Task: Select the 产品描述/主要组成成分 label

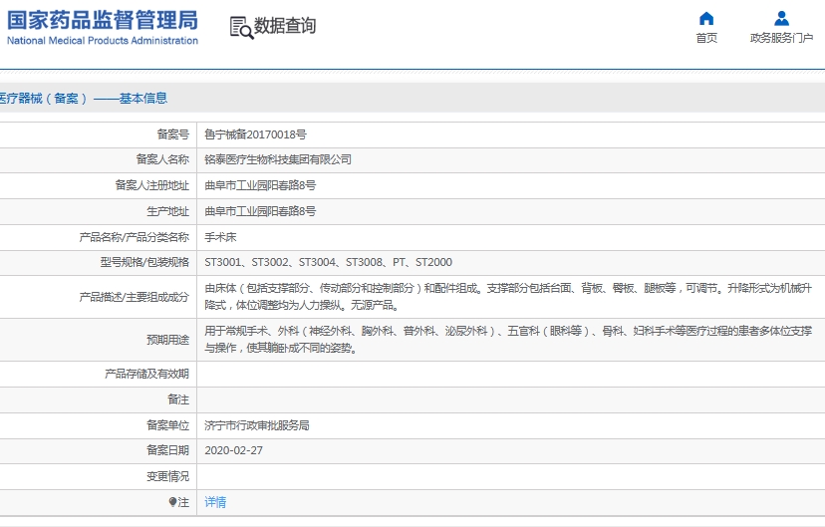Action: coord(134,297)
